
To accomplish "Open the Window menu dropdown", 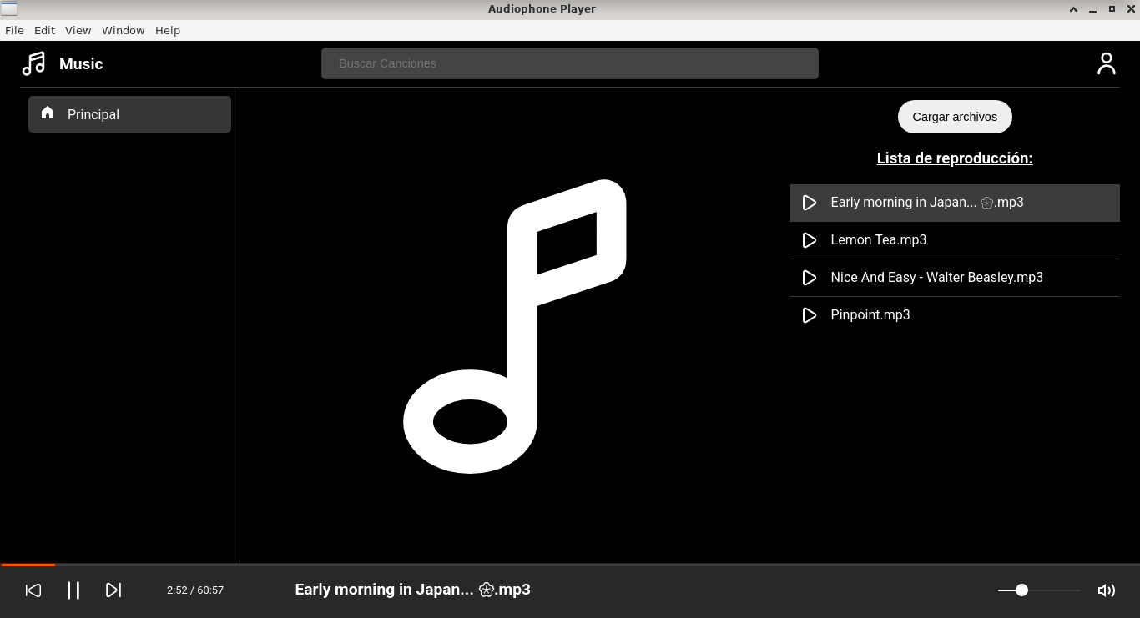I will pos(123,30).
